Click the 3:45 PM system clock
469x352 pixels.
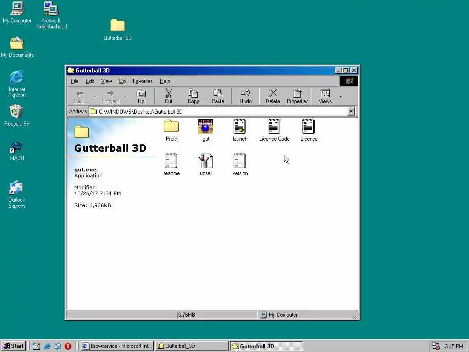click(454, 346)
